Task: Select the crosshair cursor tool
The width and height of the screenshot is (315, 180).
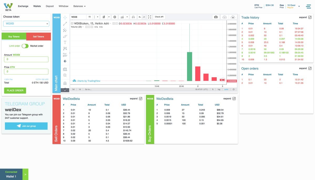Action: [65, 18]
